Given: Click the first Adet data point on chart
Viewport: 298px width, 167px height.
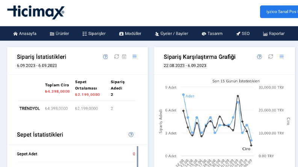Looking at the screenshot, I should 183,95.
